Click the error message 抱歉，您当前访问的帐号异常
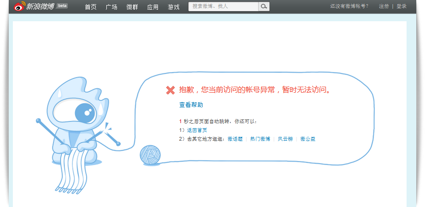The image size is (425, 207). click(x=256, y=90)
